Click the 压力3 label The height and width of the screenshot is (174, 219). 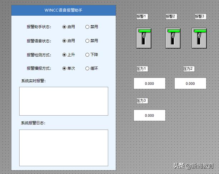142,101
